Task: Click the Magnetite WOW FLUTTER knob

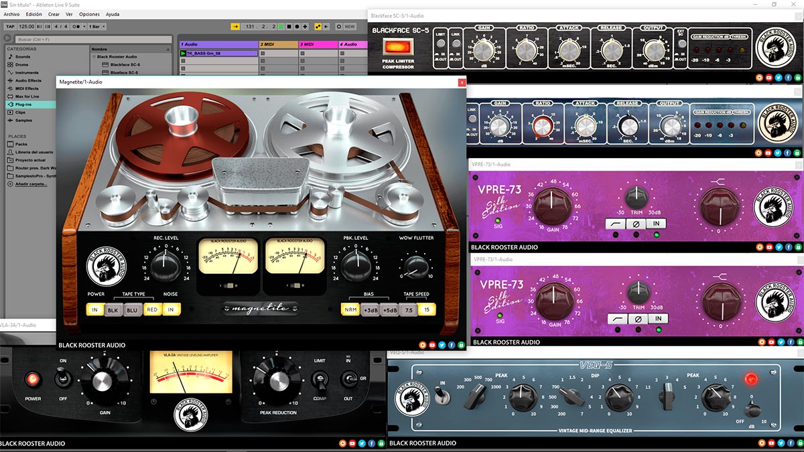Action: 417,266
